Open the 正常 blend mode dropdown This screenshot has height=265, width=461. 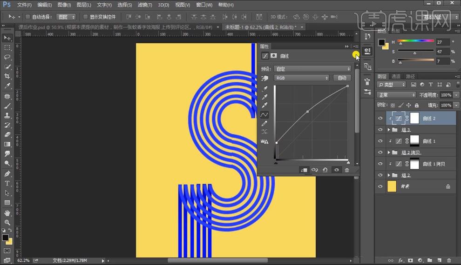pyautogui.click(x=396, y=95)
